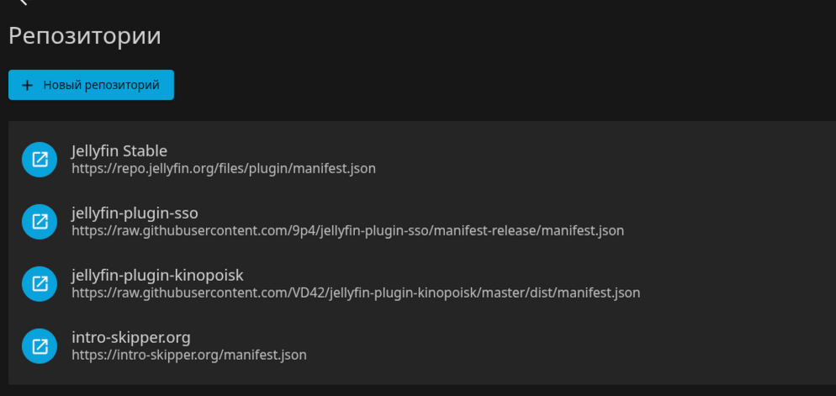Click the repo.jellyfin.org manifest URL
836x396 pixels.
224,168
